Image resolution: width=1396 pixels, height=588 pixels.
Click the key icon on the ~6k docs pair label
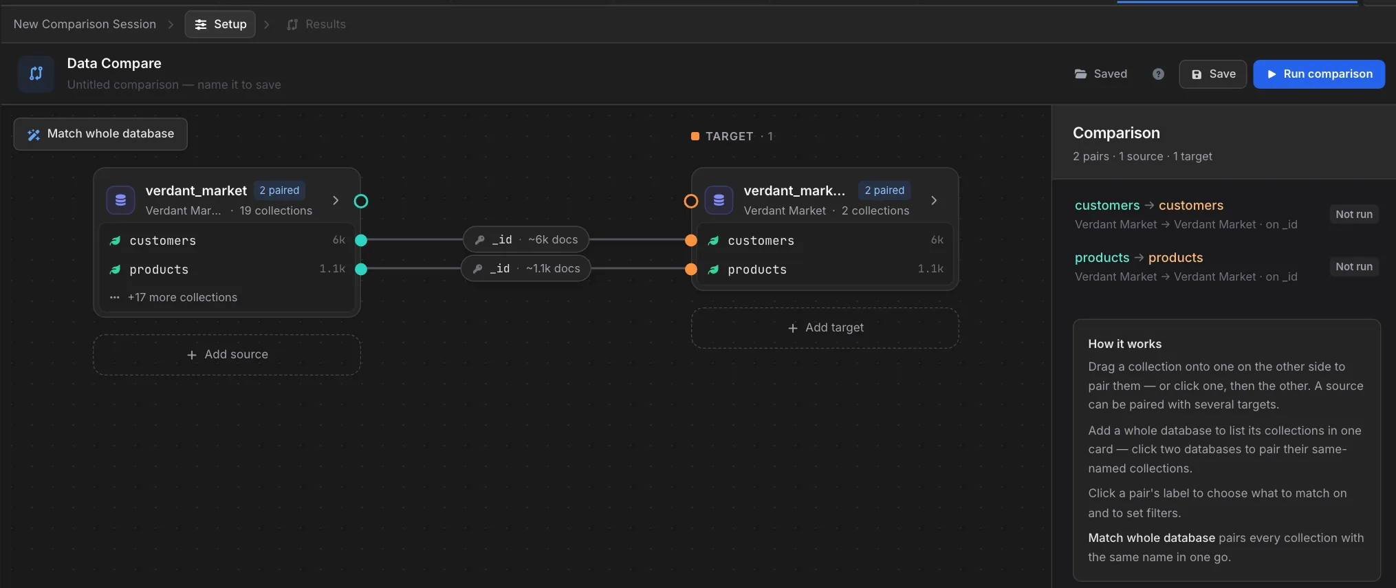click(480, 240)
